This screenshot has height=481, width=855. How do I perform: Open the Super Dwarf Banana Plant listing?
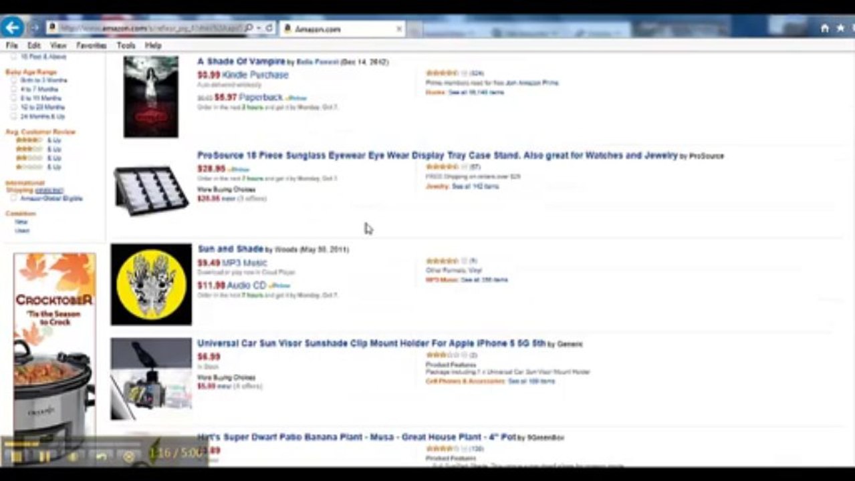(x=356, y=437)
